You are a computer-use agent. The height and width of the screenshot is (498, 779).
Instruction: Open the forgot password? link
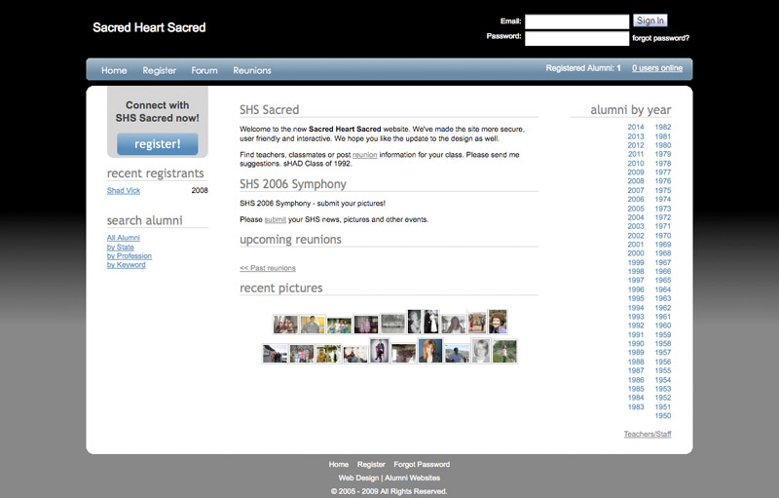[x=660, y=38]
